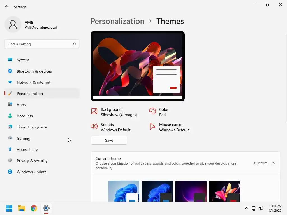
Task: Click the Personalization breadcrumb link
Action: pyautogui.click(x=117, y=21)
